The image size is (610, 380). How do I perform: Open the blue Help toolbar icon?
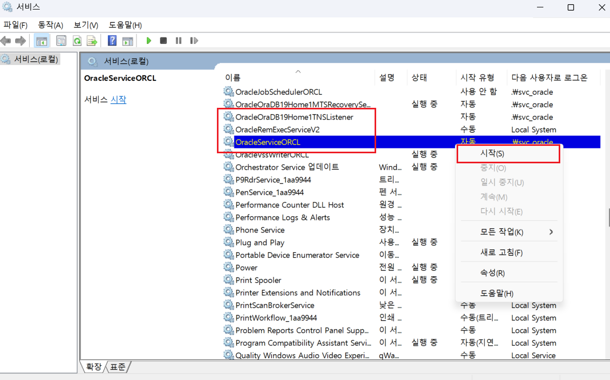[112, 40]
